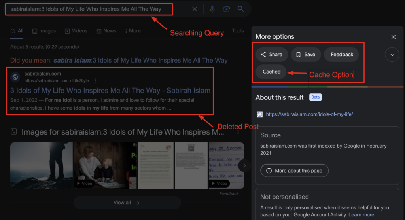Click More about this page button
This screenshot has width=405, height=220.
point(294,171)
